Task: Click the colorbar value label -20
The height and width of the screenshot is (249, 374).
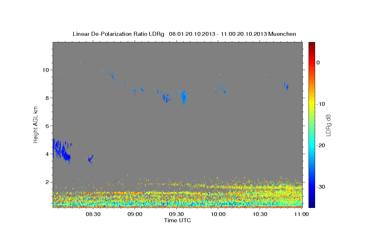Action: point(321,145)
